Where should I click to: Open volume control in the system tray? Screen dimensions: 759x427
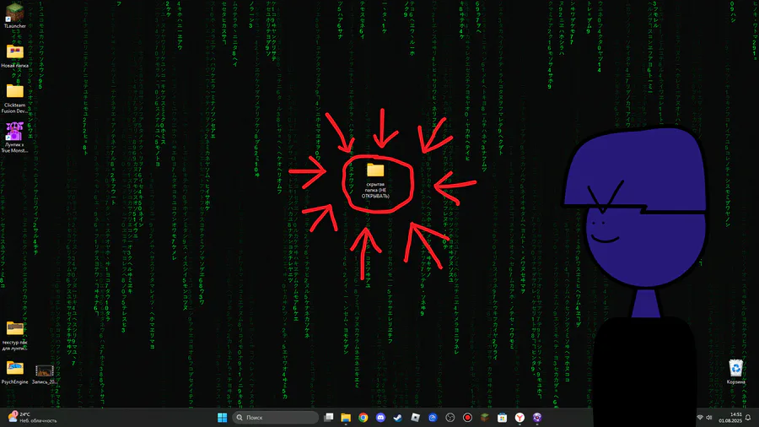709,418
